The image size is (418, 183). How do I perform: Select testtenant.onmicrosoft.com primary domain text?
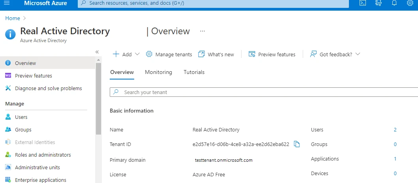click(x=224, y=160)
